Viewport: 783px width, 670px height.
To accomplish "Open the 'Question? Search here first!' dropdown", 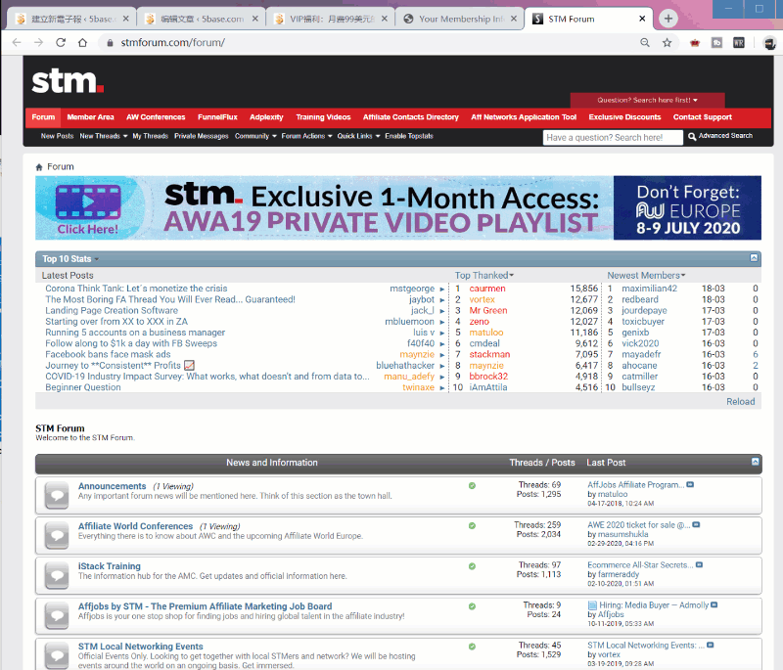I will click(x=647, y=100).
